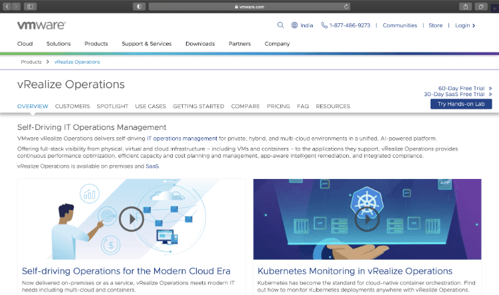Screen dimensions: 499x295
Task: Play the Kubernetes Monitoring video
Action: (367, 219)
